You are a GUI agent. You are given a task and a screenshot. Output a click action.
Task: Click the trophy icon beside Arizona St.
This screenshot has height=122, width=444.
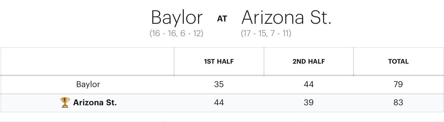coord(65,103)
